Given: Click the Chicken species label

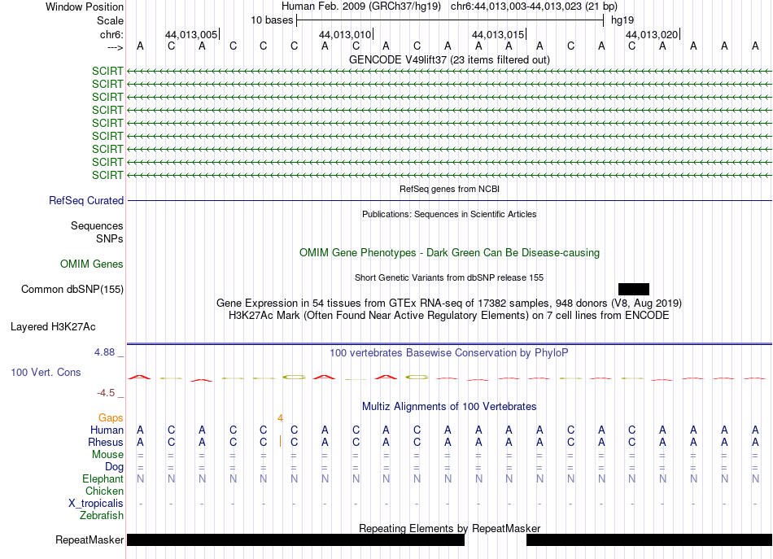Looking at the screenshot, I should coord(104,491).
